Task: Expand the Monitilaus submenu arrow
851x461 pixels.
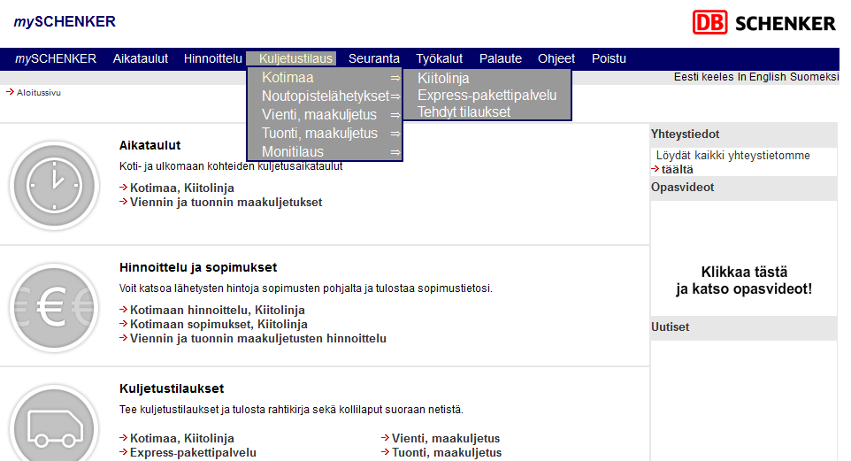Action: pyautogui.click(x=395, y=152)
